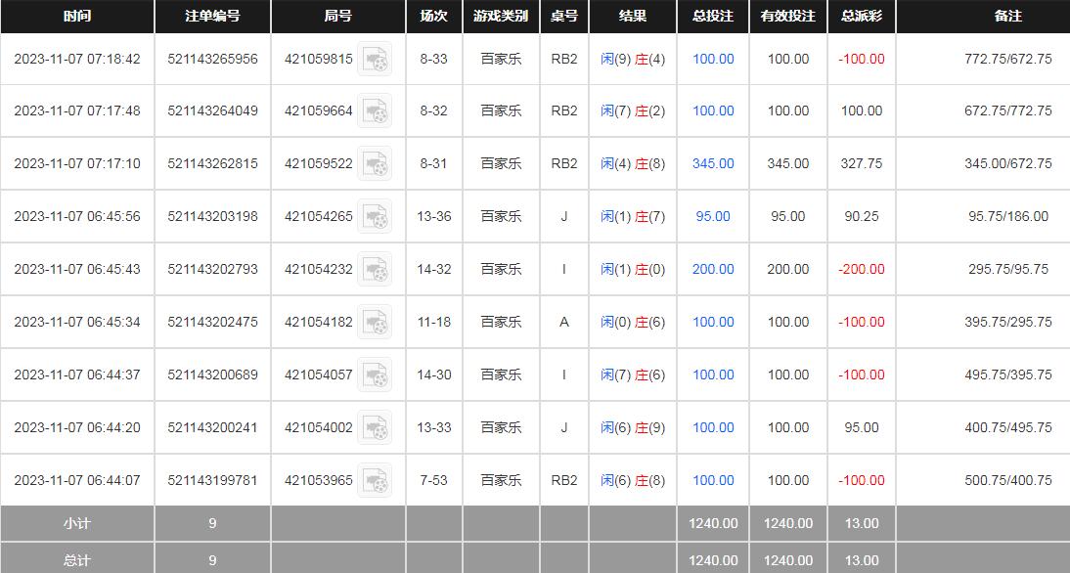Click timestamp 2023-11-07 06:45:34
1070x573 pixels.
click(77, 322)
